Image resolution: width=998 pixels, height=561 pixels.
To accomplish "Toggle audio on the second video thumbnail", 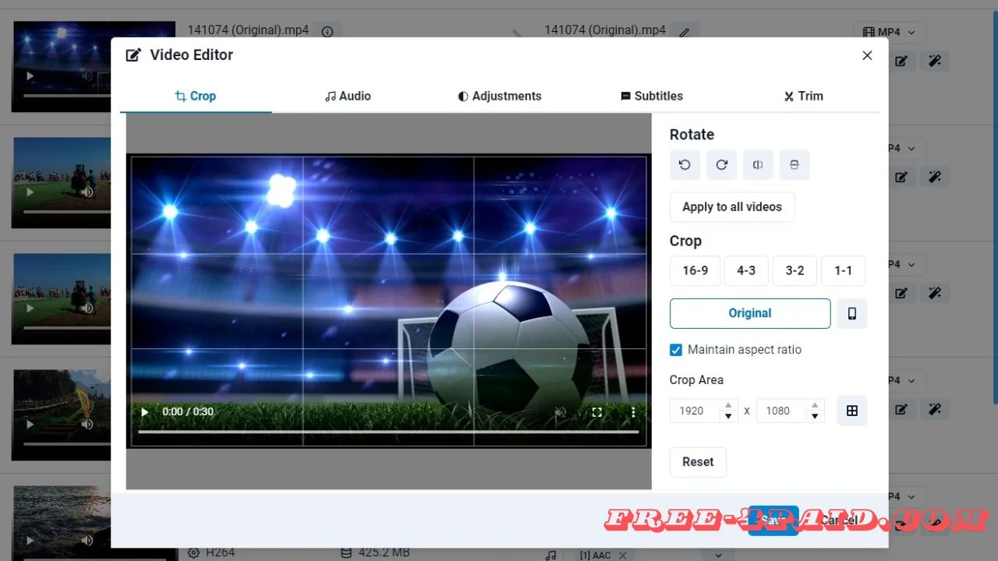I will point(87,192).
